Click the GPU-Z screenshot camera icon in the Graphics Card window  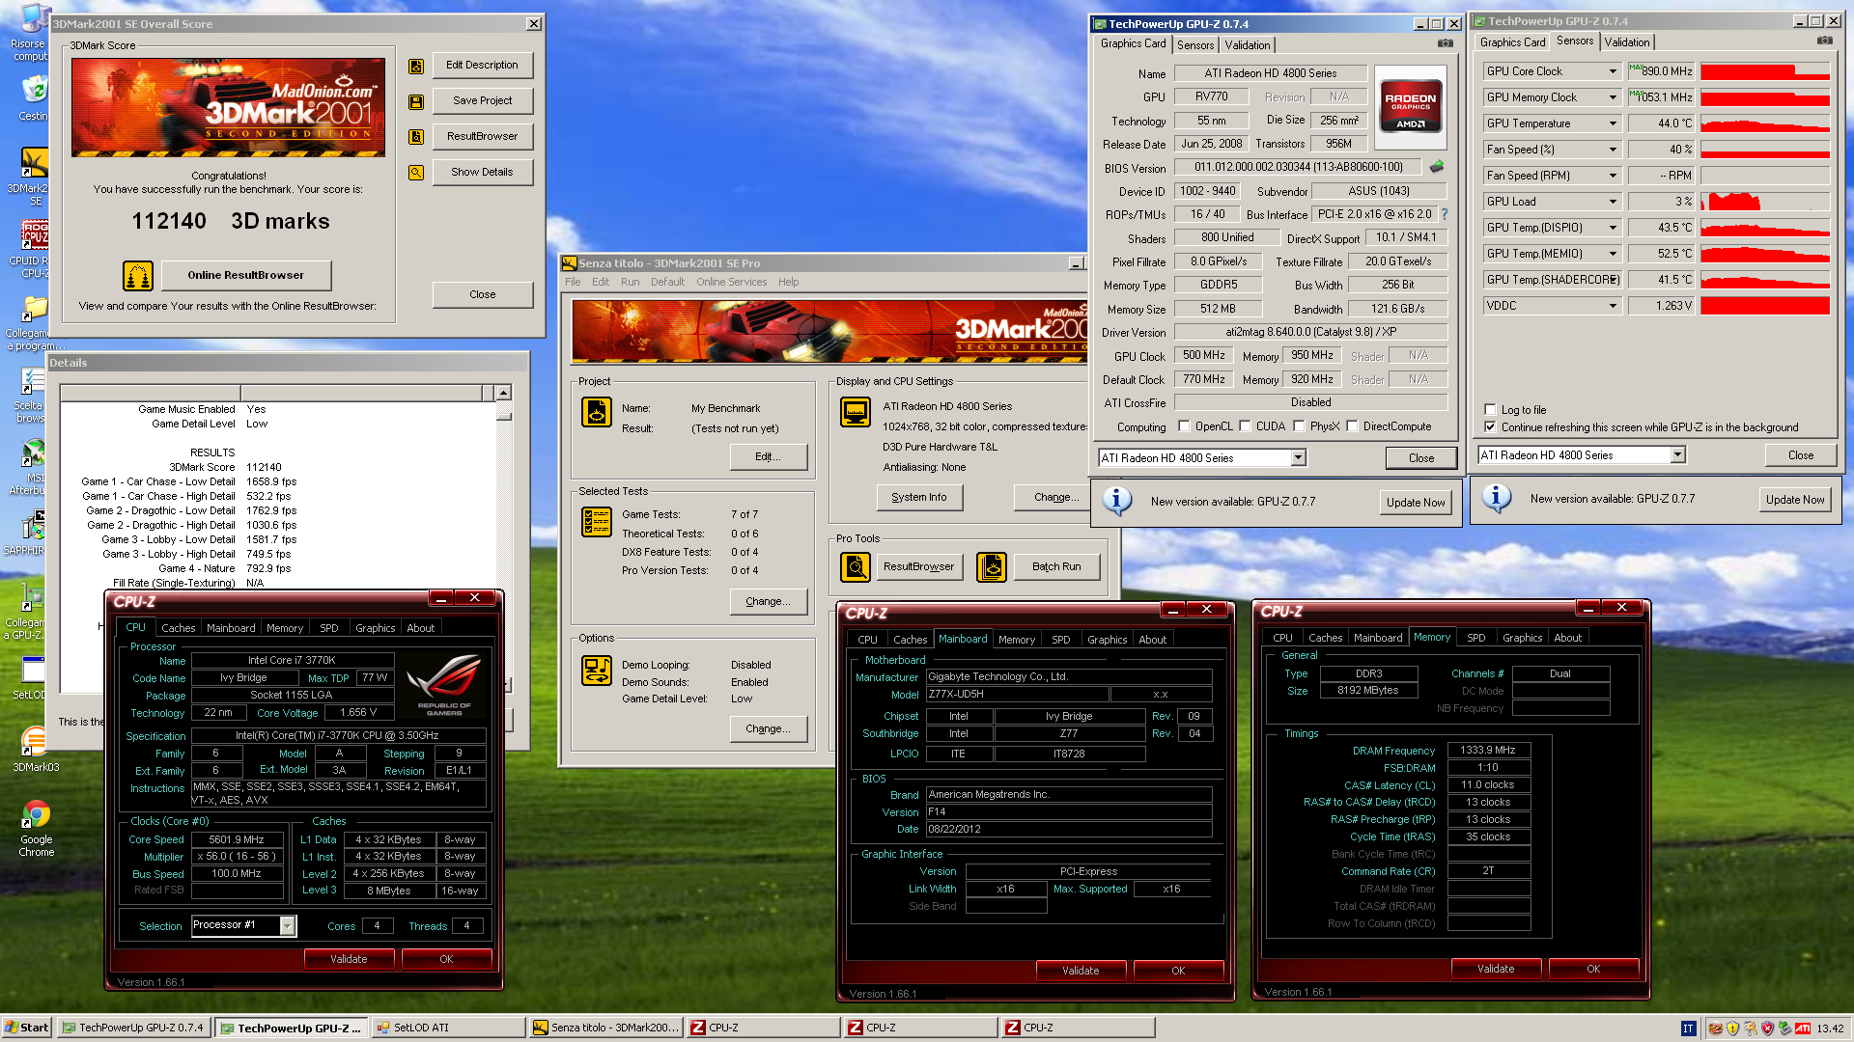[x=1446, y=43]
